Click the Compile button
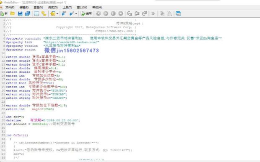The width and height of the screenshot is (260, 162). point(86,13)
